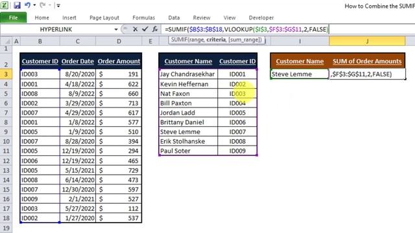Click the Name Box showing HYPERLINK

56,29
